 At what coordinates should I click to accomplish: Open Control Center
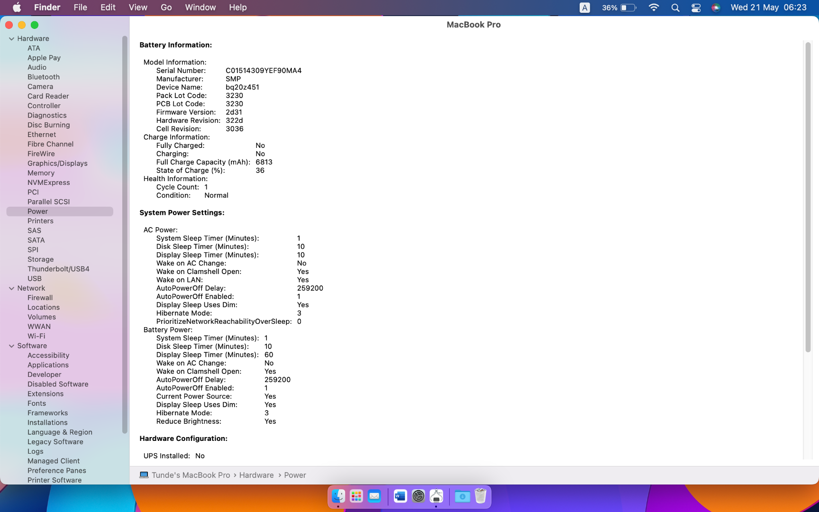pyautogui.click(x=696, y=8)
